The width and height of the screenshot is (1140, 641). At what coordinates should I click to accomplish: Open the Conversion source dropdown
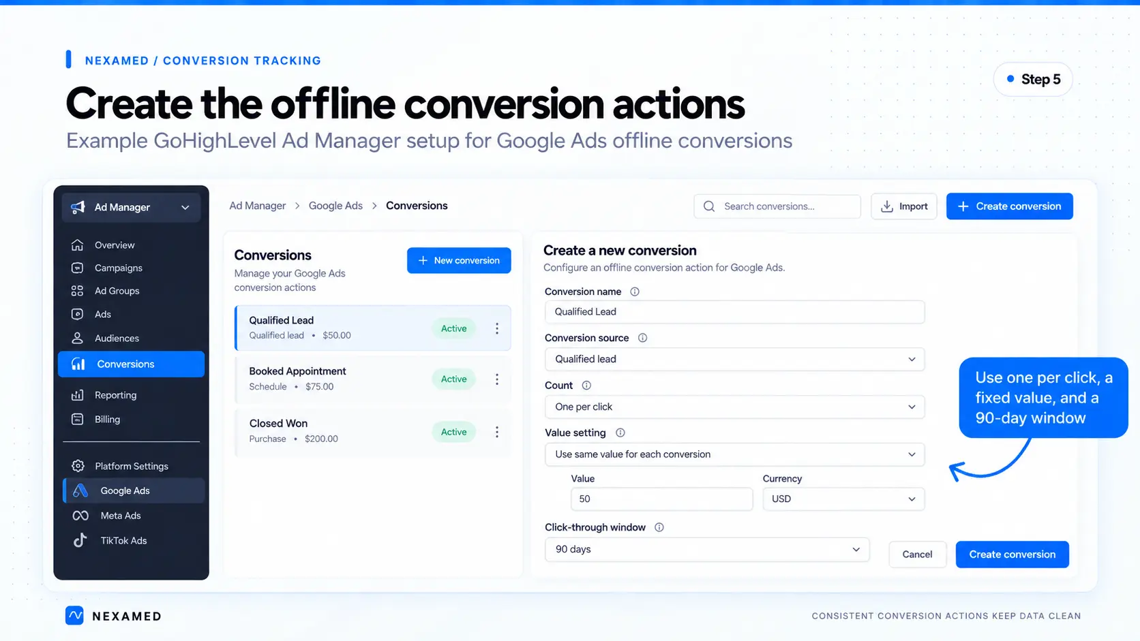[734, 359]
